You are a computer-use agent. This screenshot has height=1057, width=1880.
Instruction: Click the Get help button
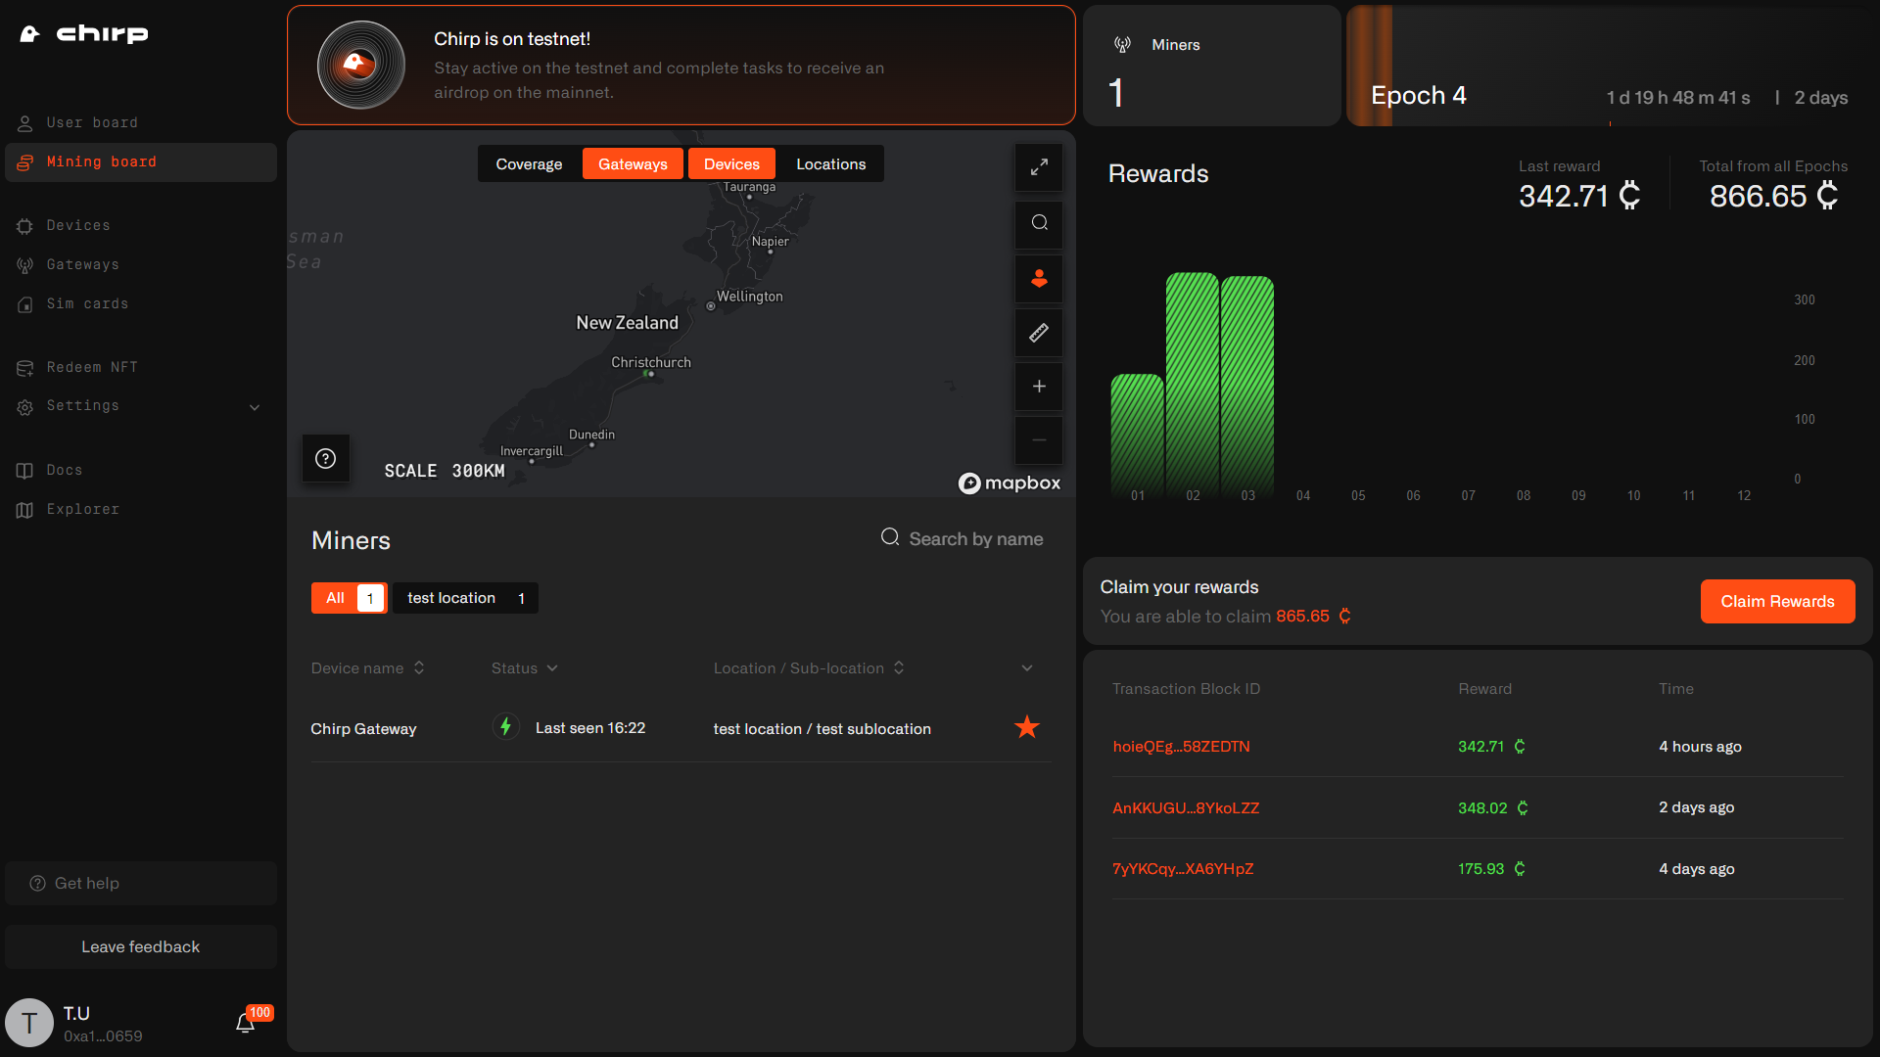(140, 883)
